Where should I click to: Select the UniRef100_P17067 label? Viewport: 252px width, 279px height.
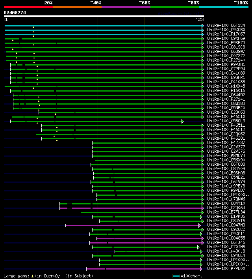click(226, 34)
